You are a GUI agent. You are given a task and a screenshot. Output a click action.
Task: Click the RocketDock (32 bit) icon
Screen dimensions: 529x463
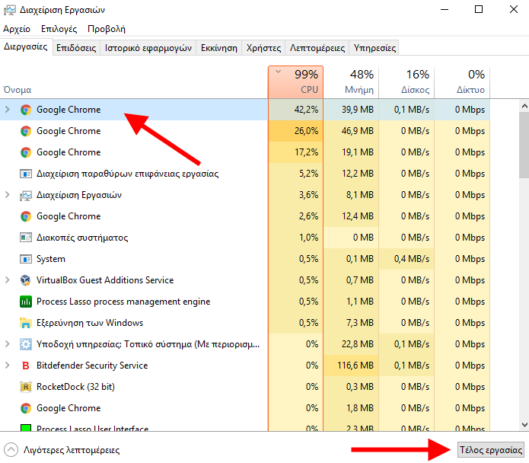(x=26, y=387)
